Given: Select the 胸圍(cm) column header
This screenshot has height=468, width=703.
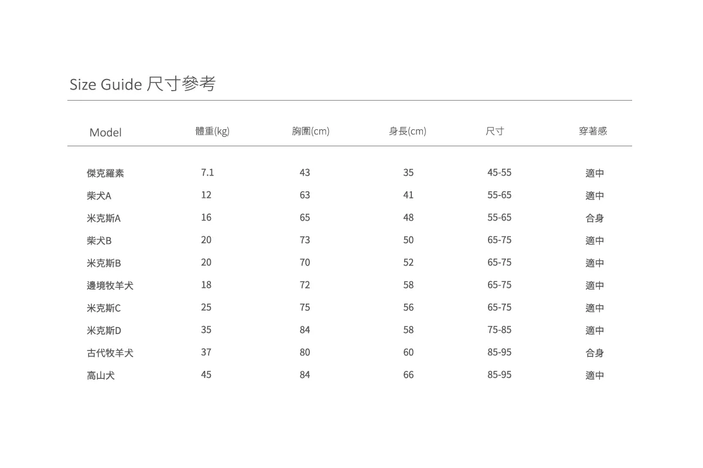Looking at the screenshot, I should click(310, 132).
